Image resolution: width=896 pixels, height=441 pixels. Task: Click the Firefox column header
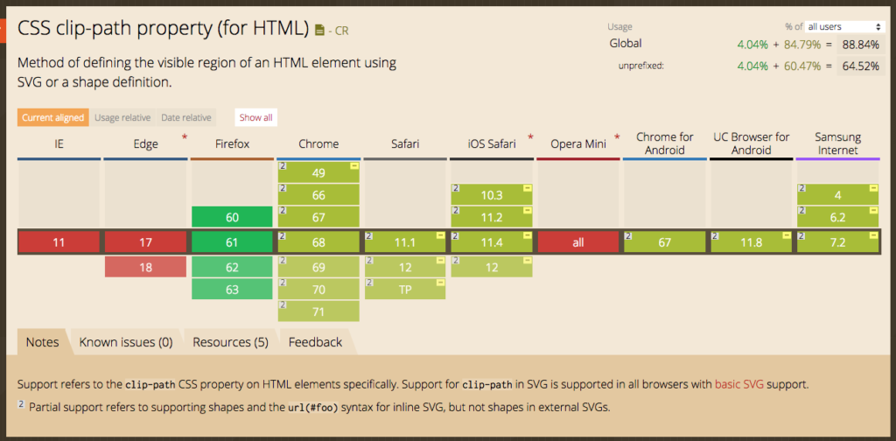[232, 144]
